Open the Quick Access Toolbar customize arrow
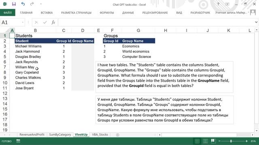 point(41,4)
